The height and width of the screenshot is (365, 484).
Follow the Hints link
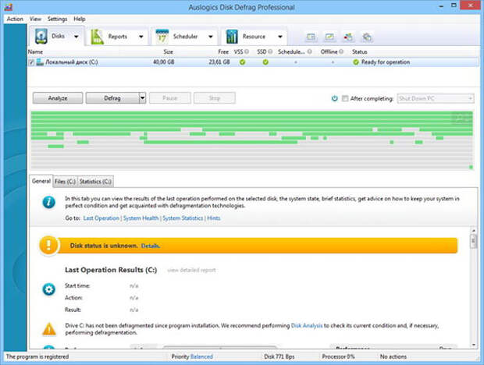(x=214, y=218)
